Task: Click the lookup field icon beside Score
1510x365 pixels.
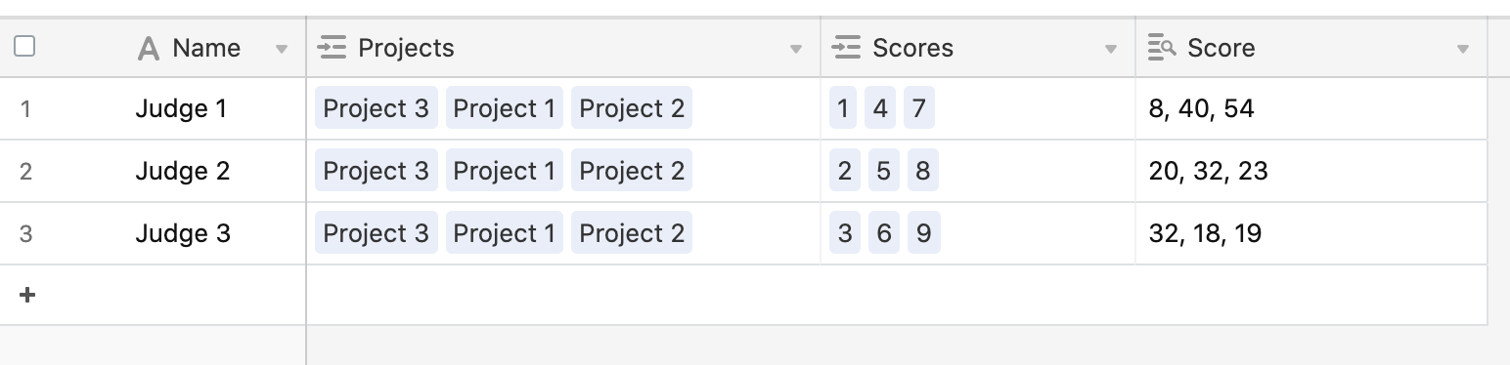Action: click(1162, 48)
